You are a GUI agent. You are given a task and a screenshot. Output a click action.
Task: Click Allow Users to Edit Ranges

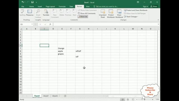click(135, 13)
